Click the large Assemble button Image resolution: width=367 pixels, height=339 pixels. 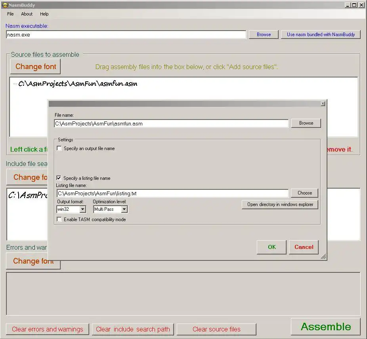click(x=325, y=327)
